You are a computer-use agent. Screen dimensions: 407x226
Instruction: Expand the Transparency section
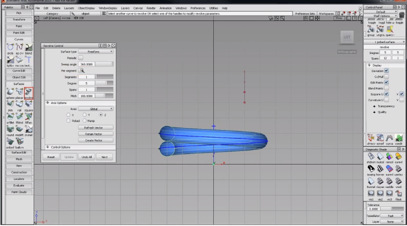coord(374,106)
